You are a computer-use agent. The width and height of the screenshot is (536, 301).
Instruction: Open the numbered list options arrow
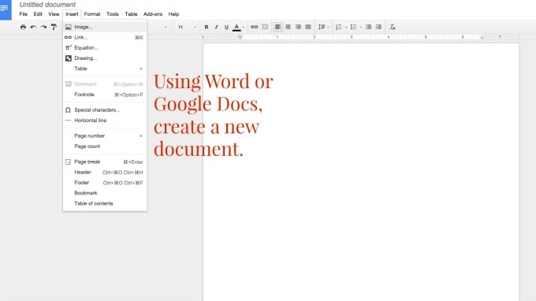pos(346,27)
